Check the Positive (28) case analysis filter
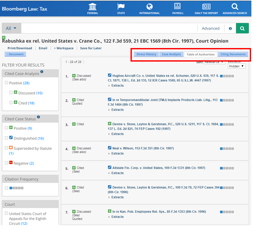The image size is (253, 227). coord(7,83)
